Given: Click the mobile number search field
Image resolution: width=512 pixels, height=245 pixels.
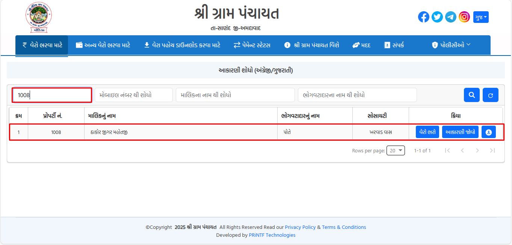Looking at the screenshot, I should (x=133, y=95).
